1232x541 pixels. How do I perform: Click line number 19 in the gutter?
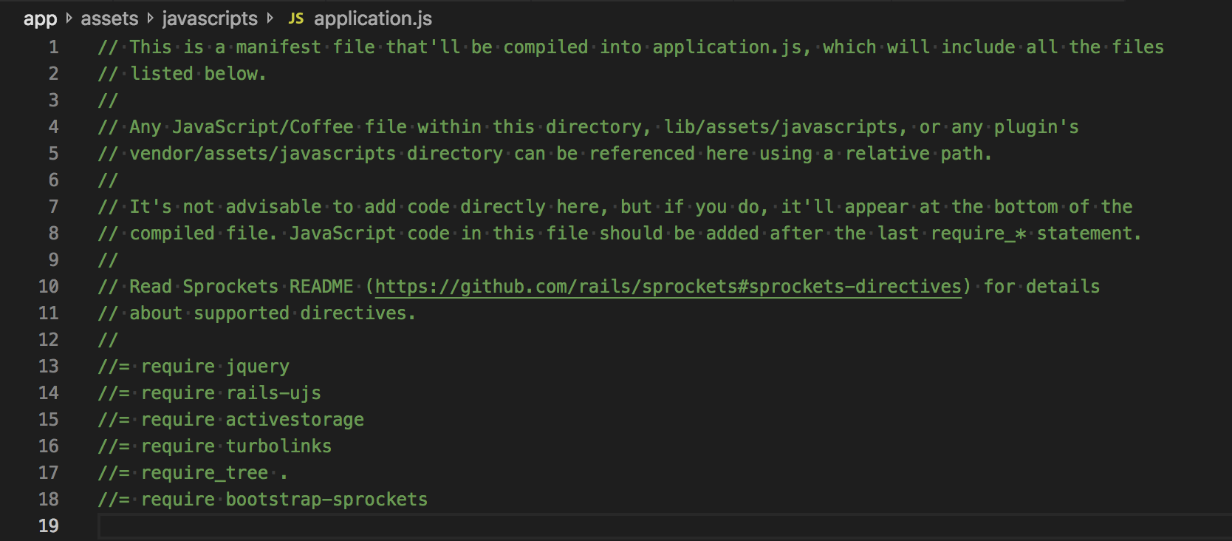point(49,526)
